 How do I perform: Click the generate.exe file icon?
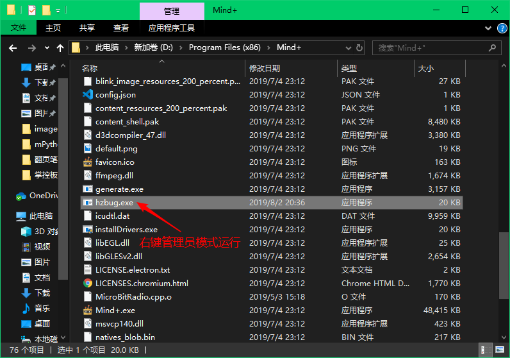coord(88,189)
